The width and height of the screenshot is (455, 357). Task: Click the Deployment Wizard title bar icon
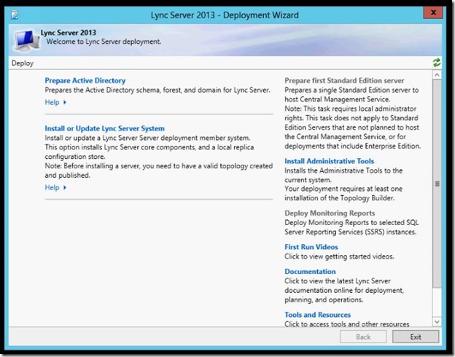click(x=15, y=15)
